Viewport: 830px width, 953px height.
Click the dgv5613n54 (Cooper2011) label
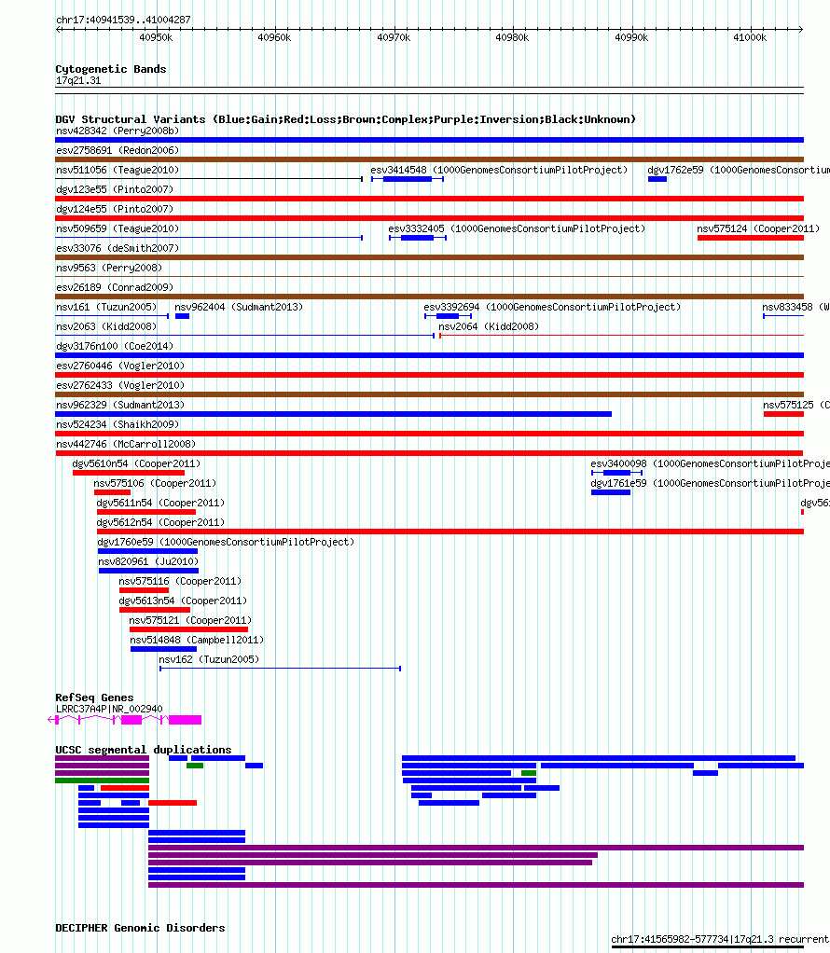183,601
